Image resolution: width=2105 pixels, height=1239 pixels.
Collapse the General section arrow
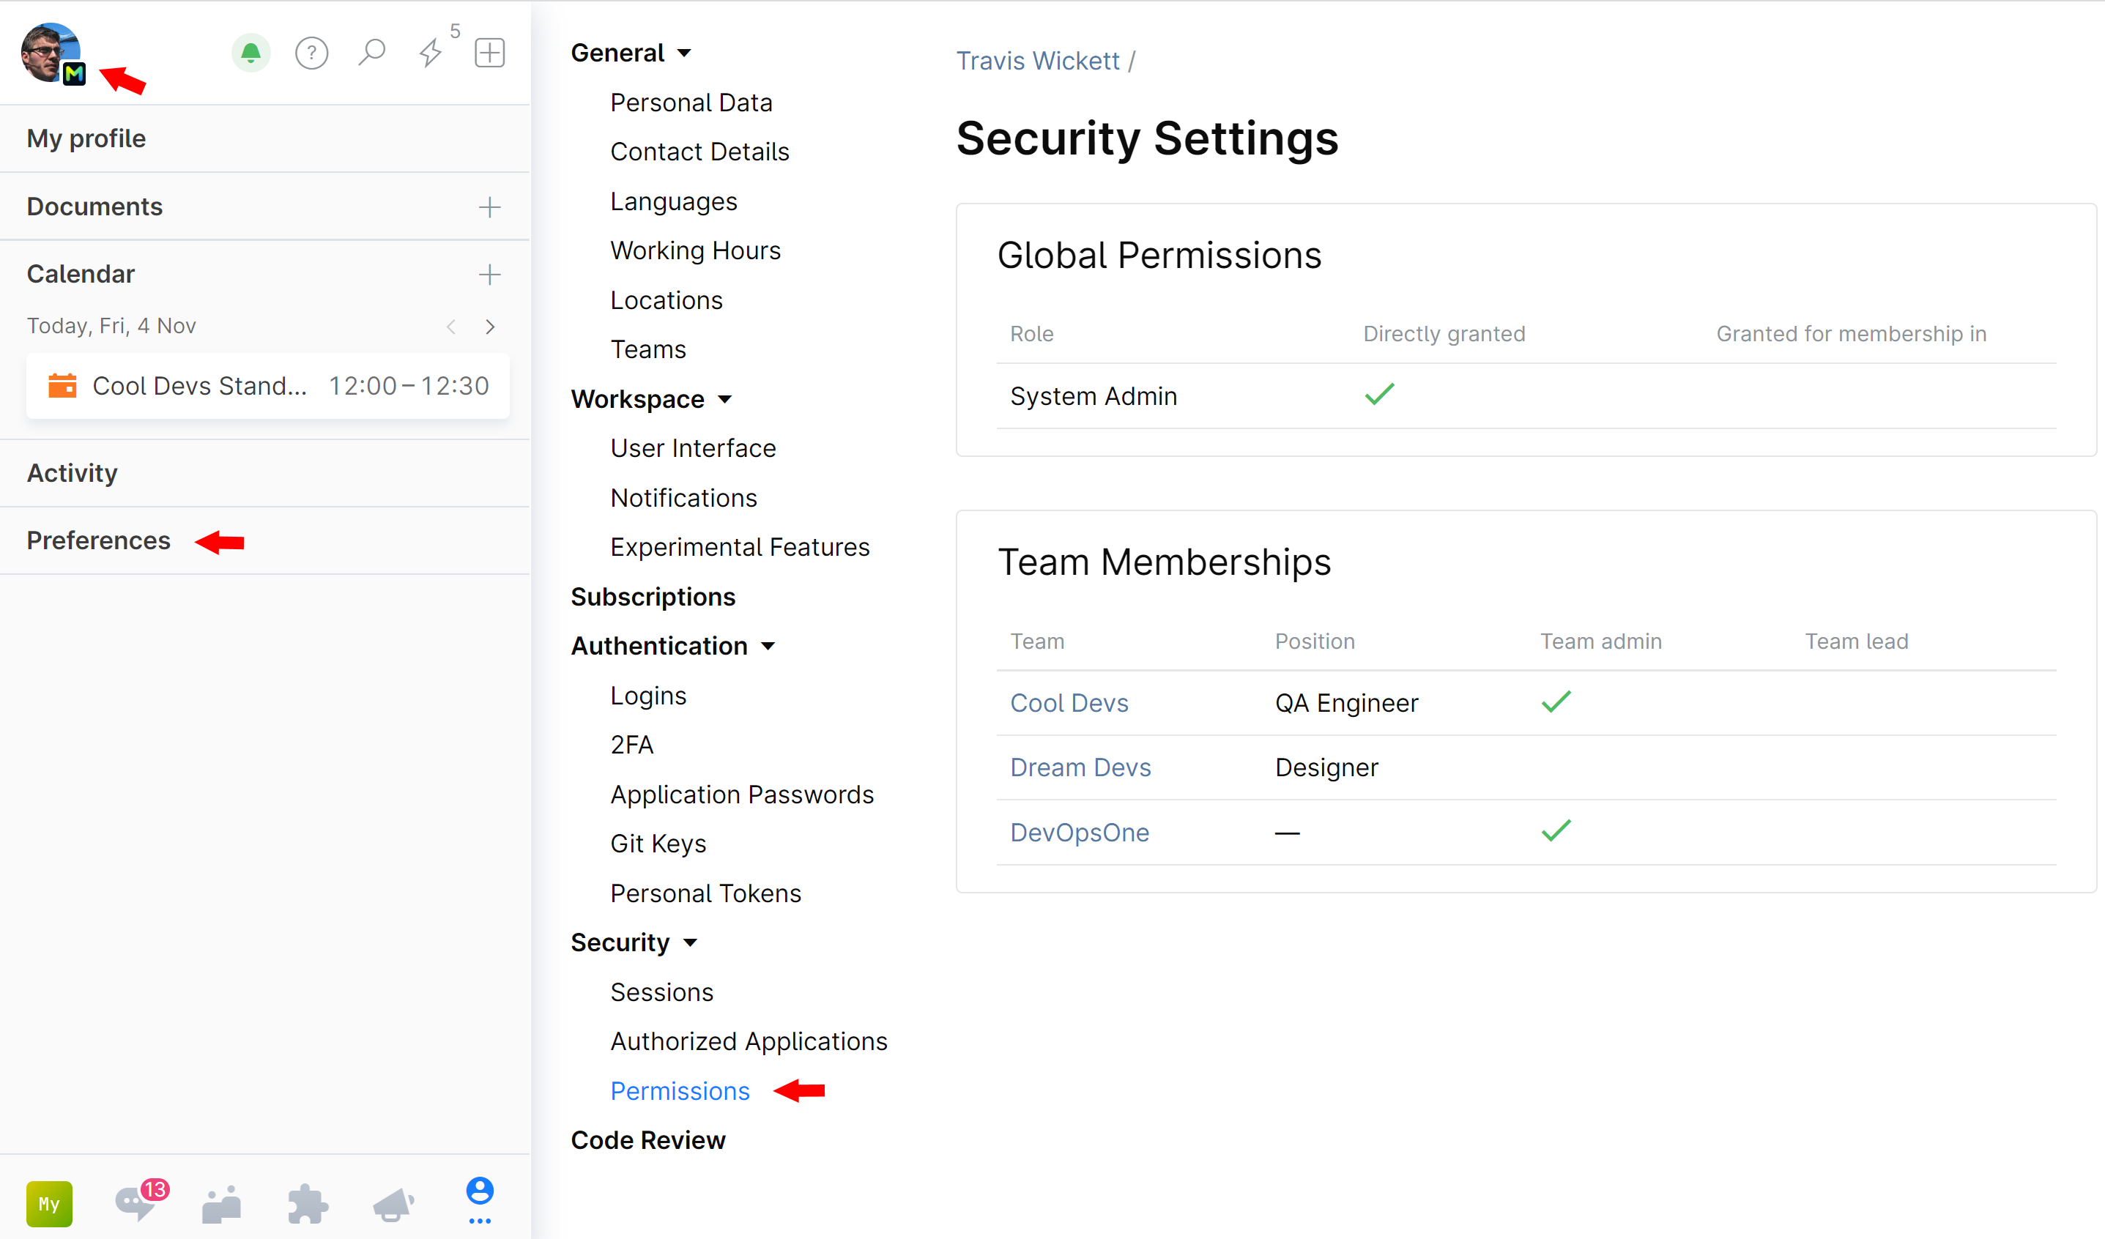point(684,53)
